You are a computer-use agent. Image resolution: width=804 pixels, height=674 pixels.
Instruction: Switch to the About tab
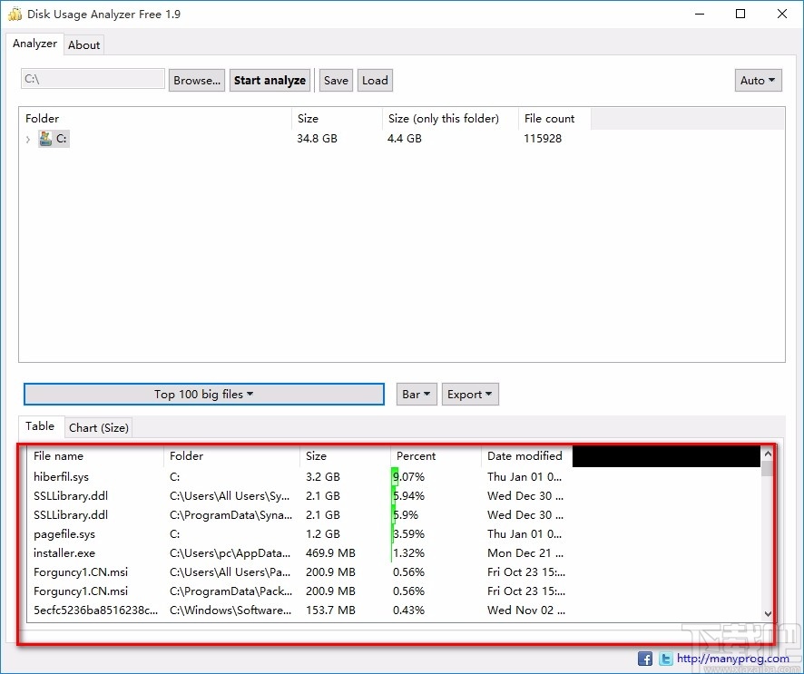point(83,44)
